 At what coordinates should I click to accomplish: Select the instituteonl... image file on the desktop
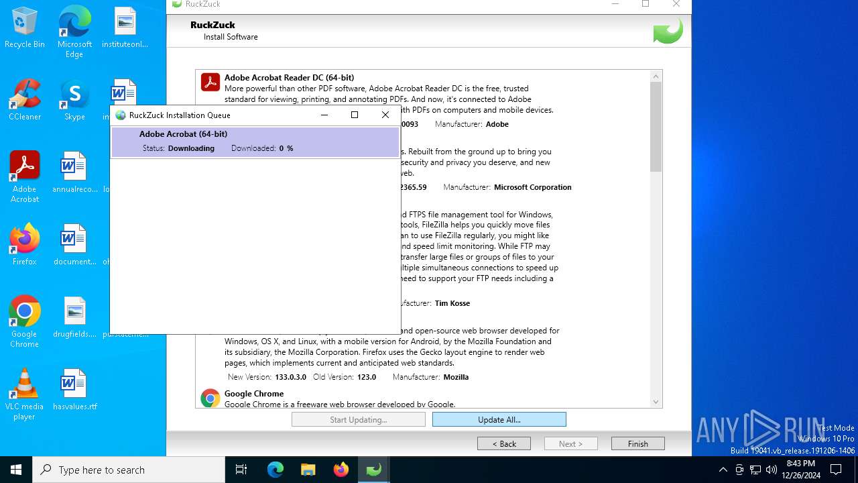click(x=125, y=28)
